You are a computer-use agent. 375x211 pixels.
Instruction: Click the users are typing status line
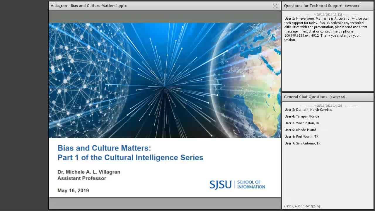pyautogui.click(x=303, y=206)
